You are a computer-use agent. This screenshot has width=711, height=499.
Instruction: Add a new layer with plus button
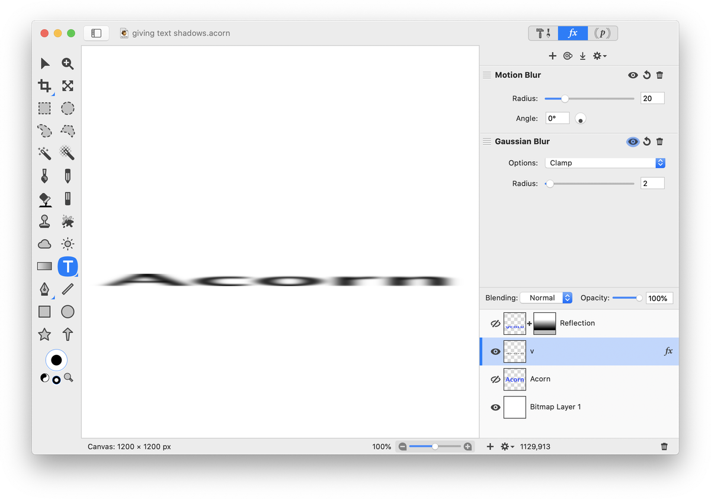pyautogui.click(x=490, y=446)
